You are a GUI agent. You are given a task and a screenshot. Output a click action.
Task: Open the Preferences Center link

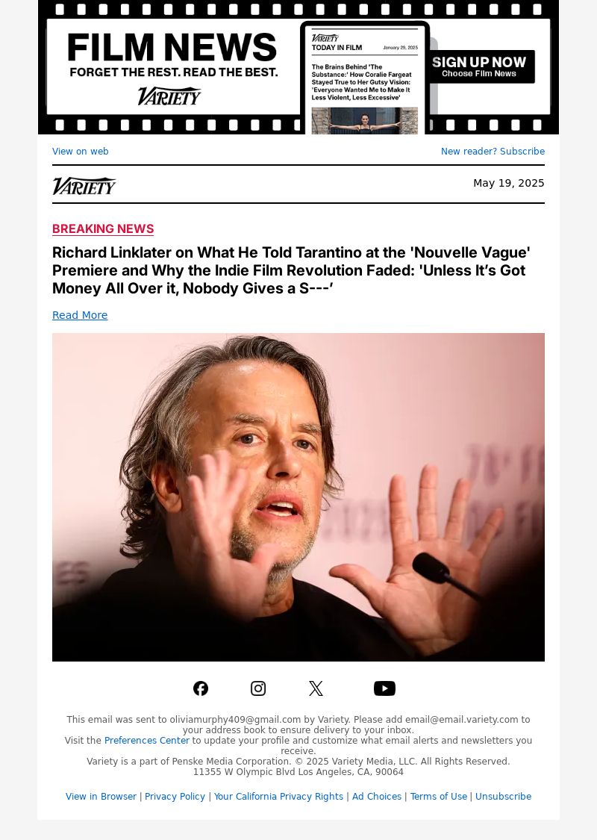147,741
